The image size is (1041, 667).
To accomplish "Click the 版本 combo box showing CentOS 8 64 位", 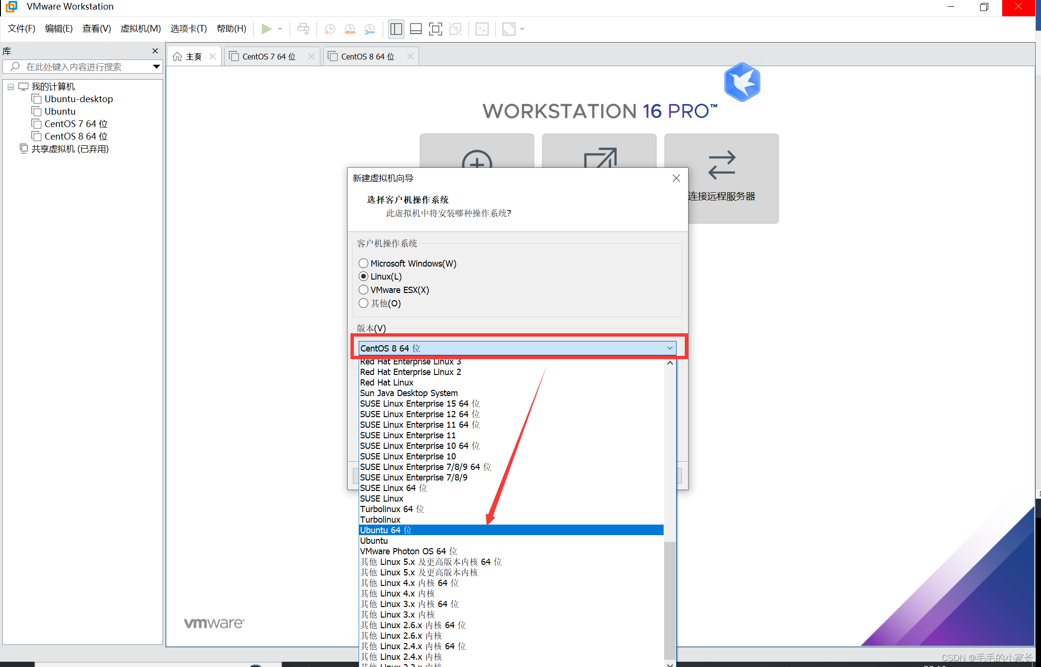I will pyautogui.click(x=517, y=348).
